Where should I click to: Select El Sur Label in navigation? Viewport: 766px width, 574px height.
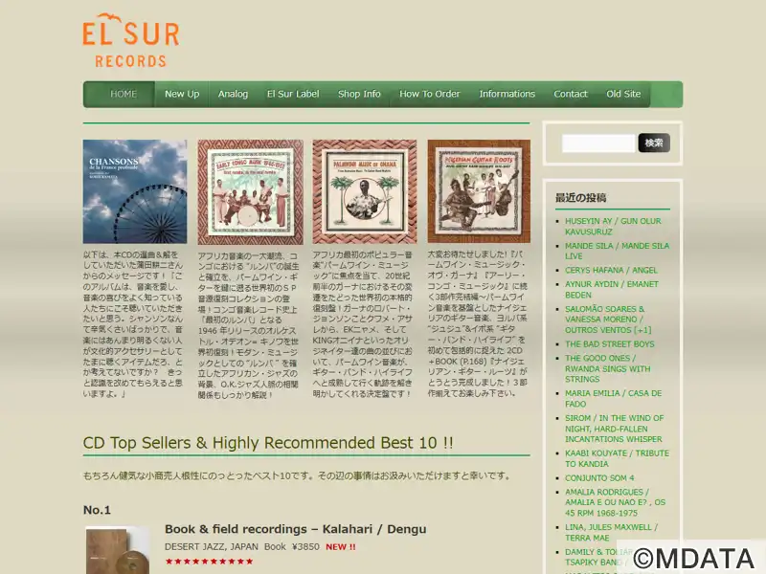(293, 94)
